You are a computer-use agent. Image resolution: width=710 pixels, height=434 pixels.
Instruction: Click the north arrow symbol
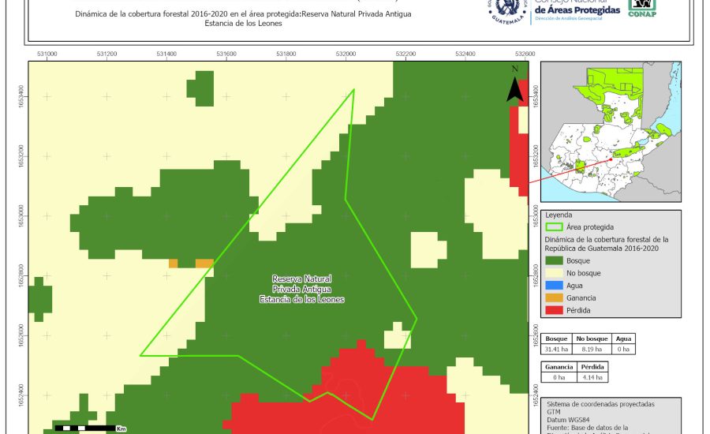[514, 84]
